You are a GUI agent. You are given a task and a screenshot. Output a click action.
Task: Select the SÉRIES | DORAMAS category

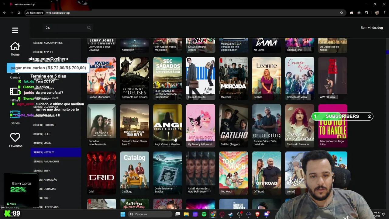pos(56,189)
